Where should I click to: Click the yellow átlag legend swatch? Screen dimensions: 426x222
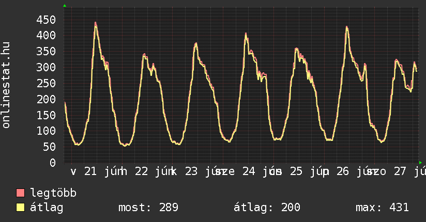pyautogui.click(x=20, y=208)
